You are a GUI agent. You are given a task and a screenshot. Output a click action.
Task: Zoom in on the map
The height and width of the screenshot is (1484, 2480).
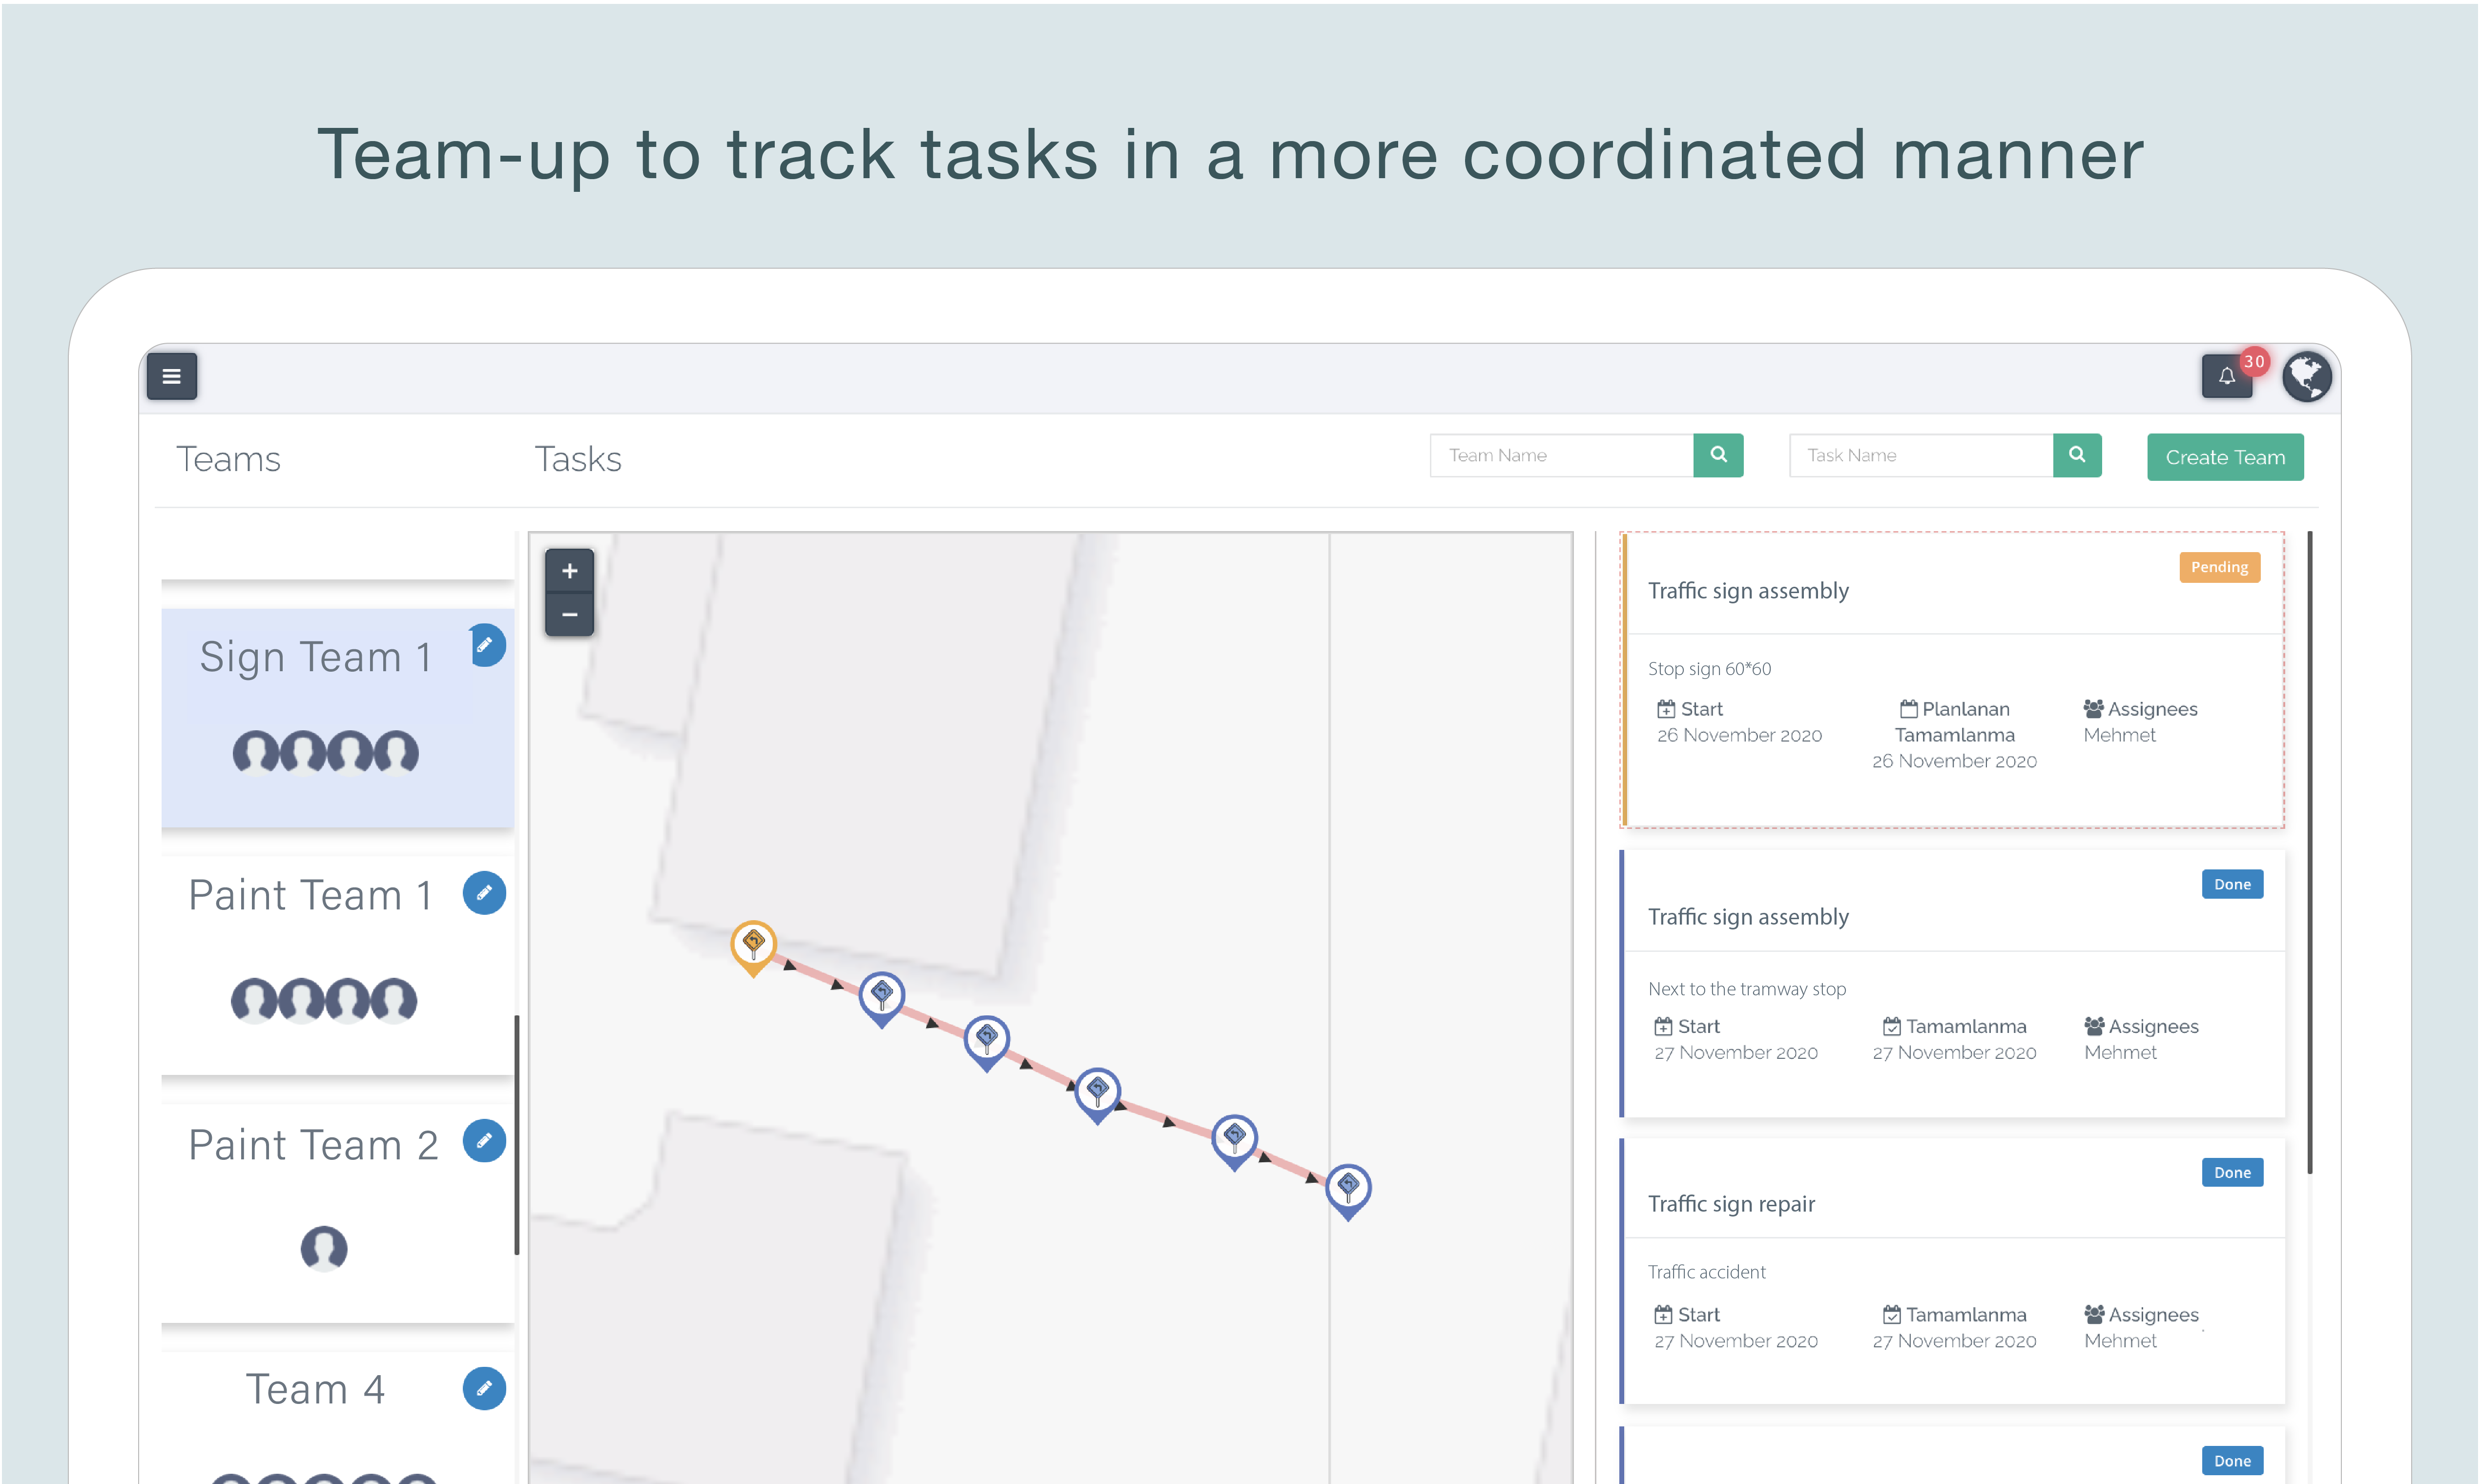click(569, 571)
